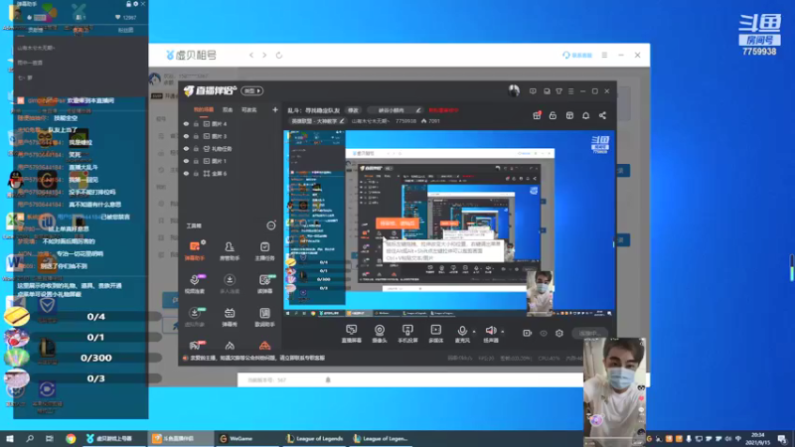The image size is (795, 447).
Task: Open more tools icon beside 工具箱
Action: pos(271,225)
